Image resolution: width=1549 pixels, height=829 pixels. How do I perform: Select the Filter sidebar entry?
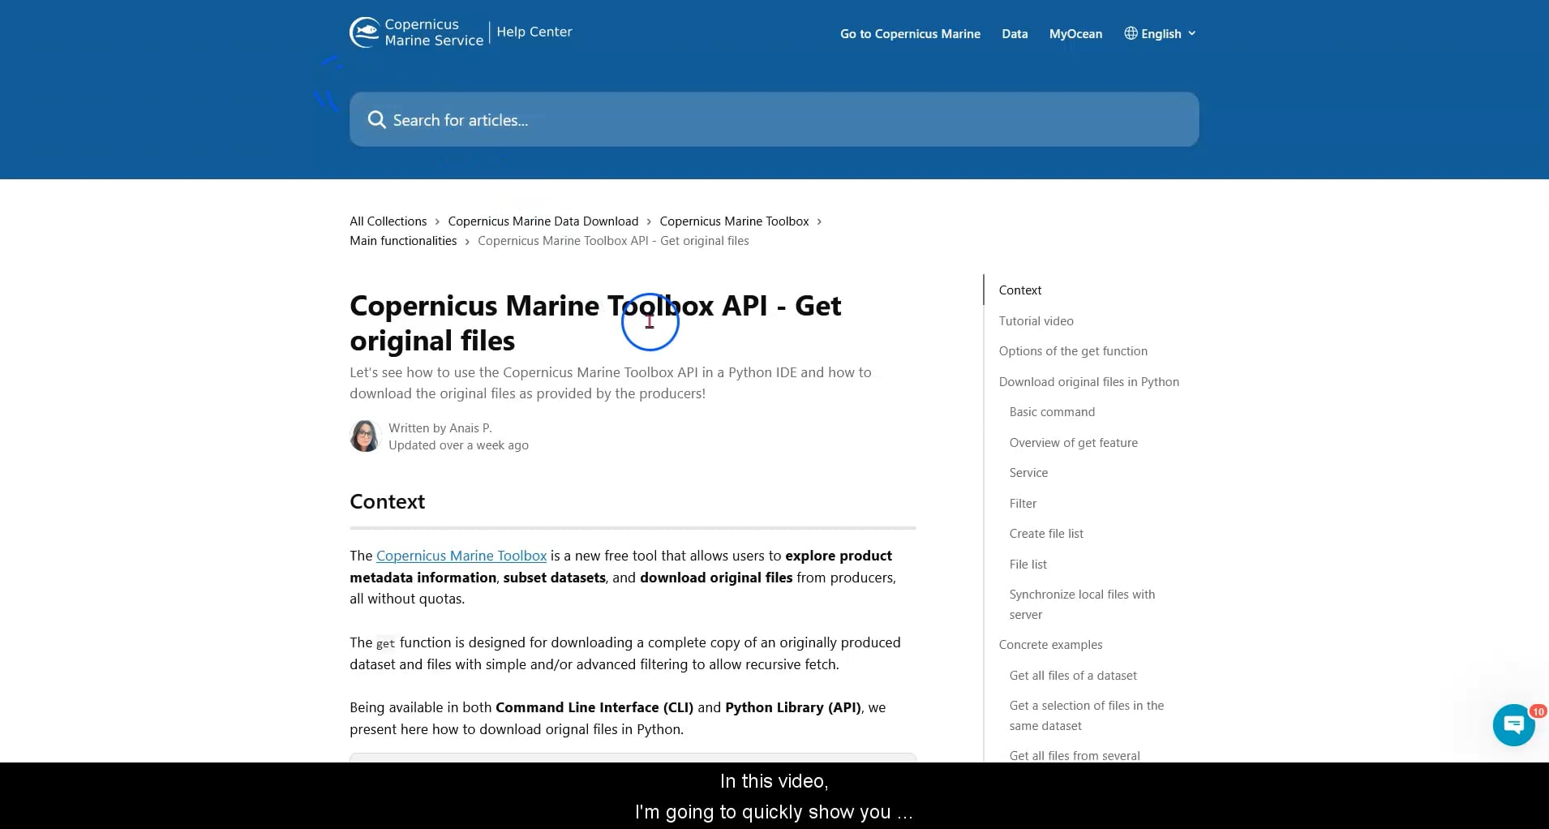(x=1023, y=503)
